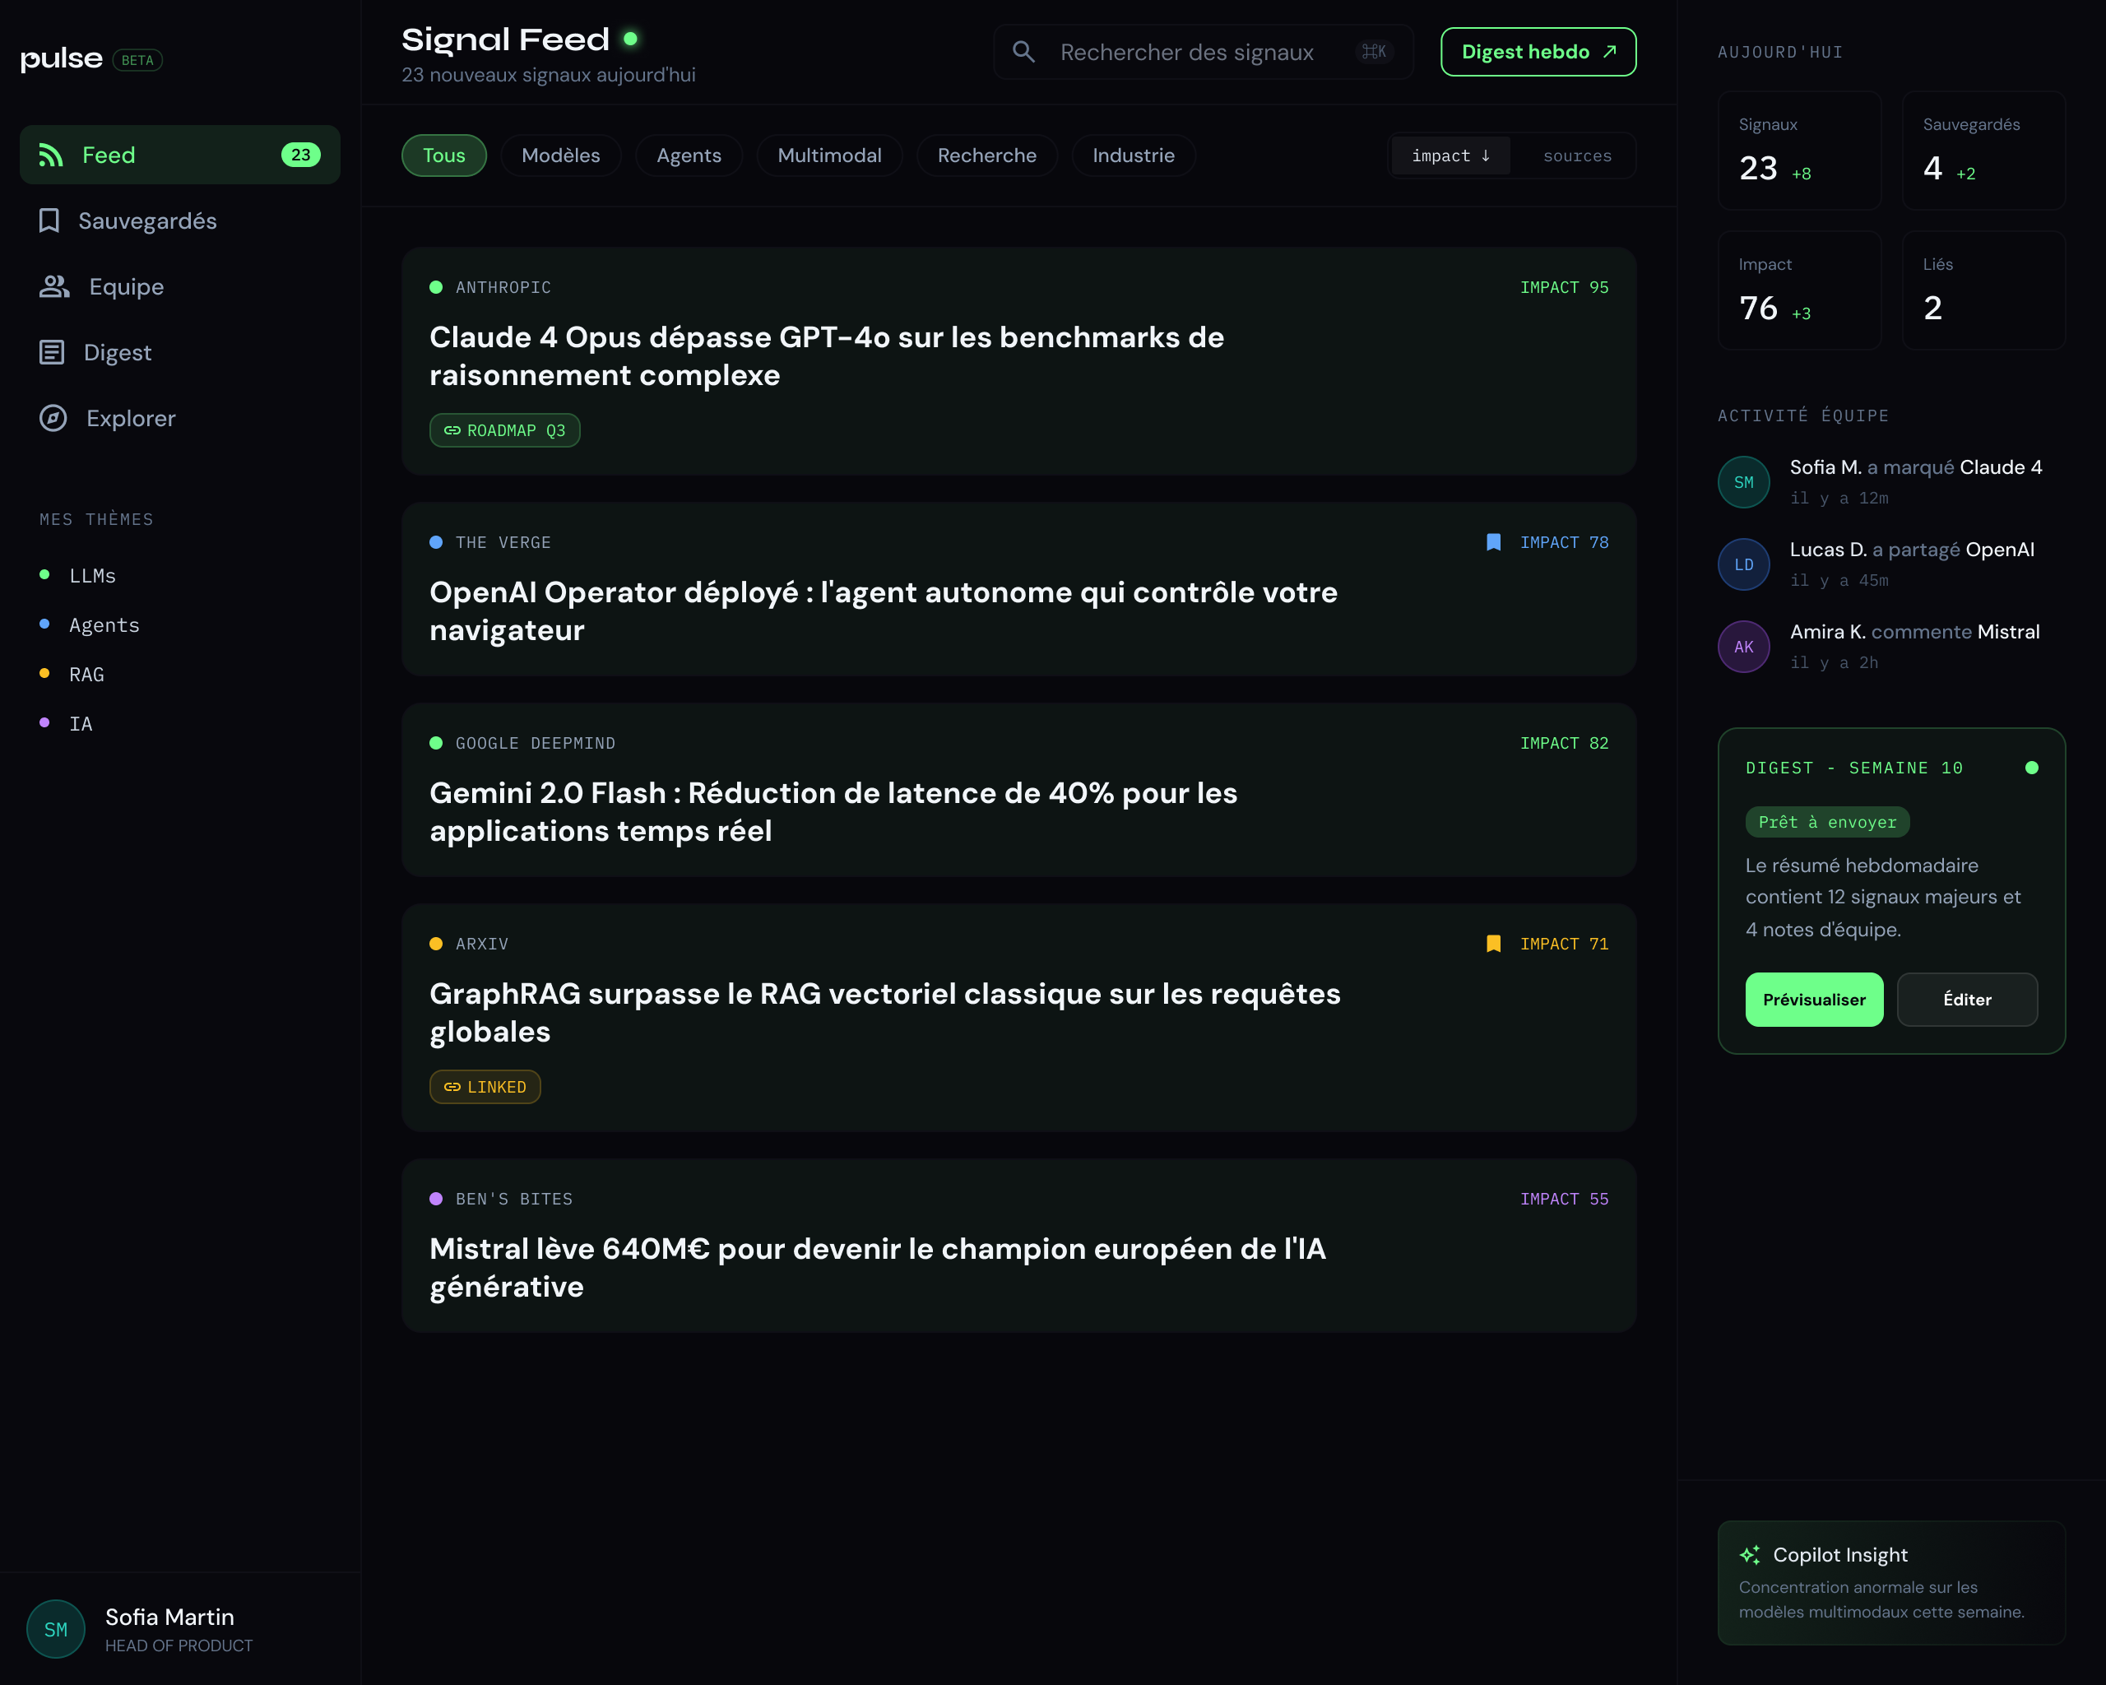Click the BETA badge beside pulse logo

point(137,61)
